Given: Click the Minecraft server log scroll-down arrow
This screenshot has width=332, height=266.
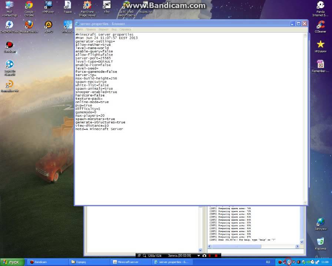Looking at the screenshot, I should click(x=302, y=242).
